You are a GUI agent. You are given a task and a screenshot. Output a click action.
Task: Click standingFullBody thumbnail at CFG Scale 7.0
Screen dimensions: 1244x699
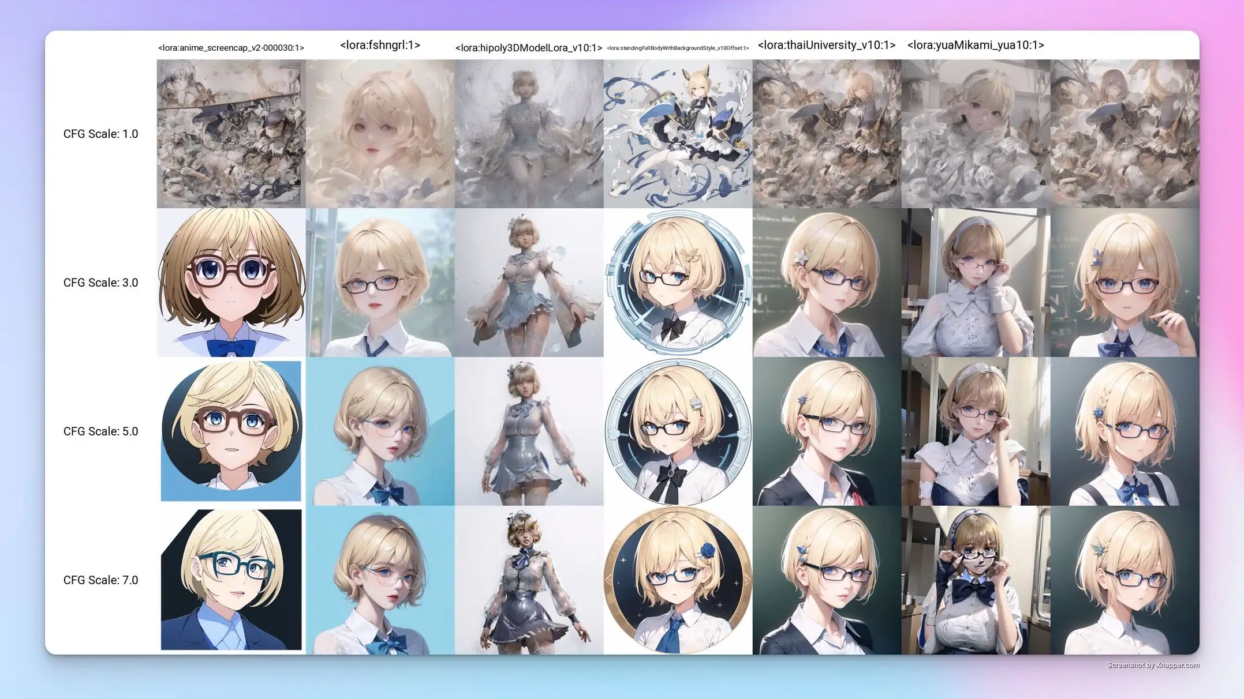678,580
